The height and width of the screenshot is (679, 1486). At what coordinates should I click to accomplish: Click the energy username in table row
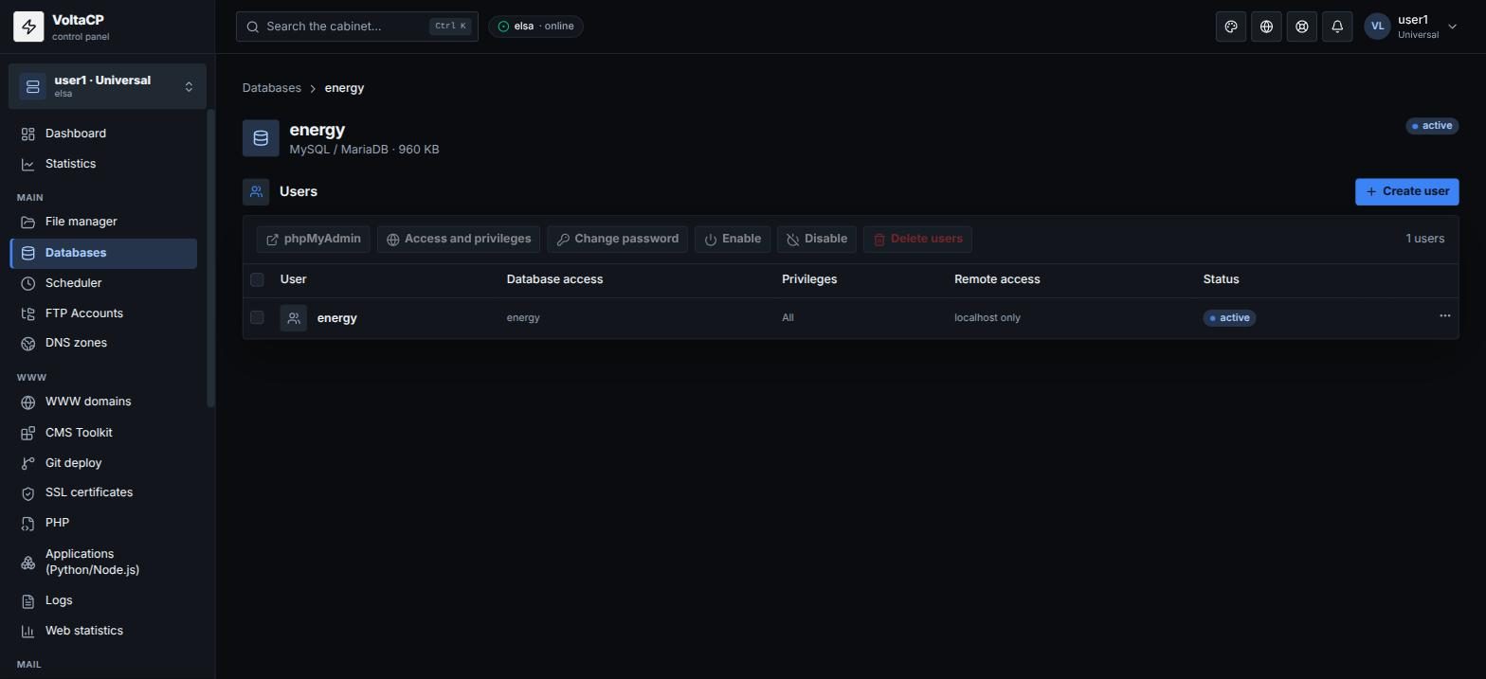(x=337, y=318)
